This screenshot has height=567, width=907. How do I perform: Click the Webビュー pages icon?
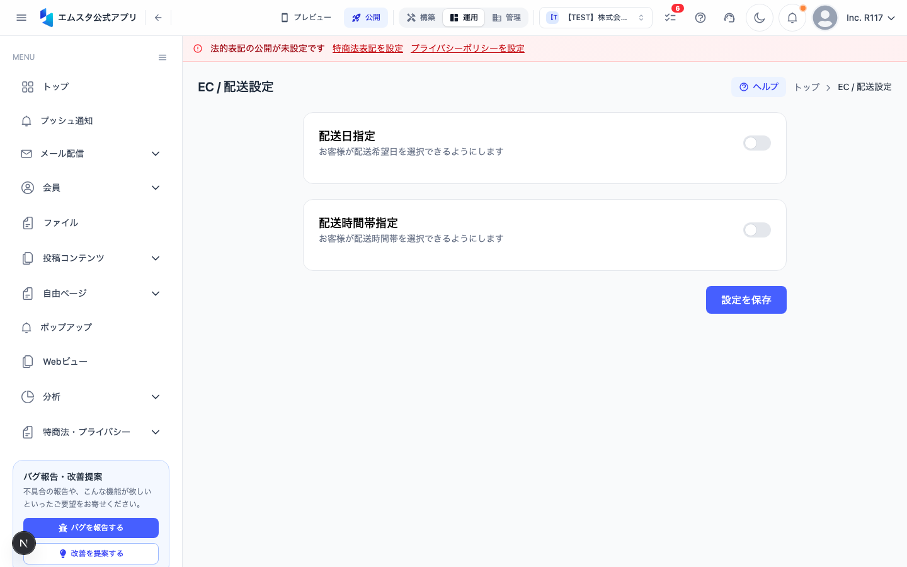pos(28,362)
